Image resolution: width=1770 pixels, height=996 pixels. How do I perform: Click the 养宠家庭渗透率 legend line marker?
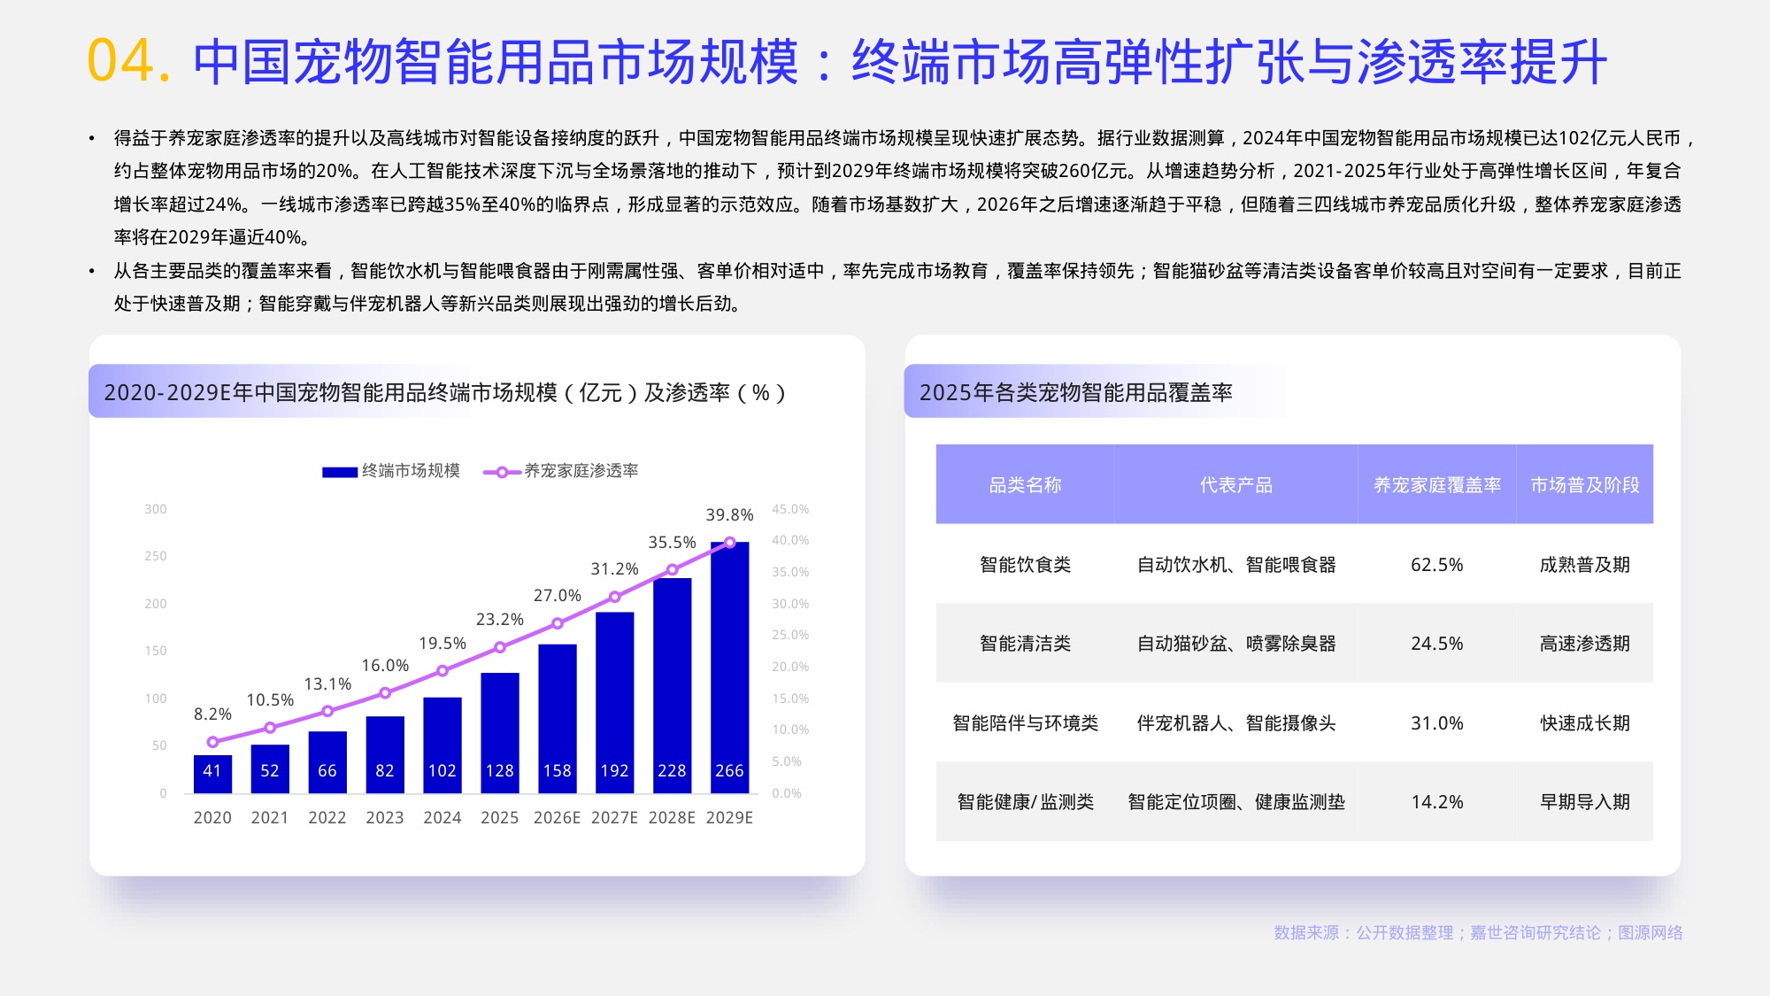pos(502,472)
